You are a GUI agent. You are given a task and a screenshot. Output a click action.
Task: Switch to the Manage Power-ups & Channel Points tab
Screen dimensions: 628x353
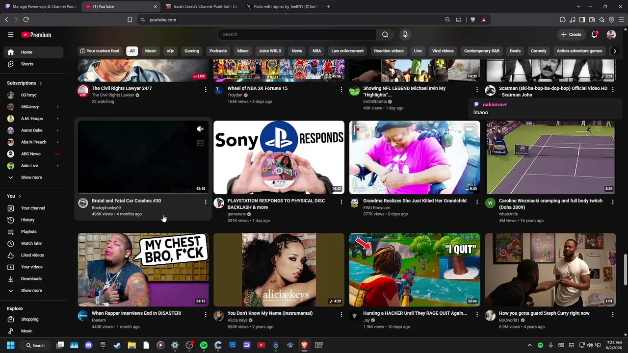pos(40,6)
